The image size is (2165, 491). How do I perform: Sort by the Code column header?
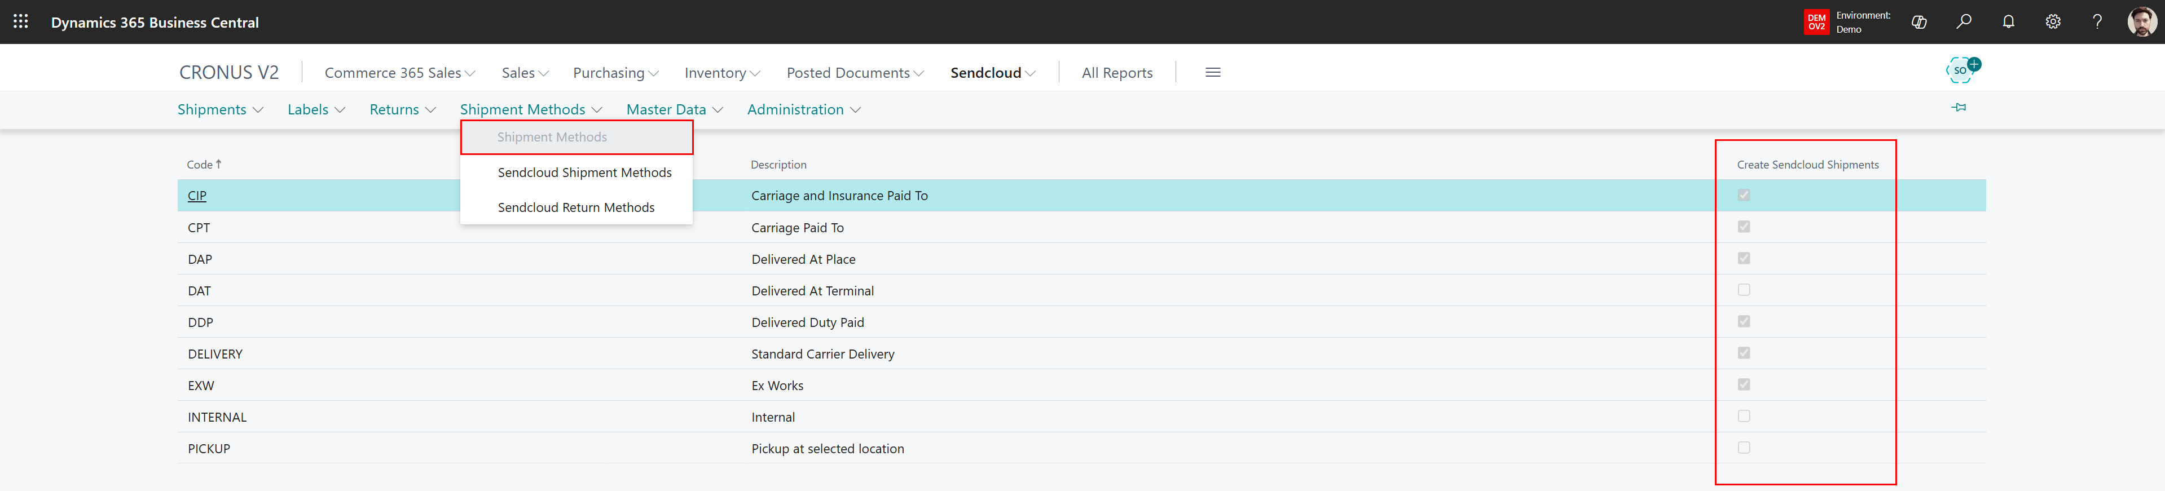click(x=204, y=165)
